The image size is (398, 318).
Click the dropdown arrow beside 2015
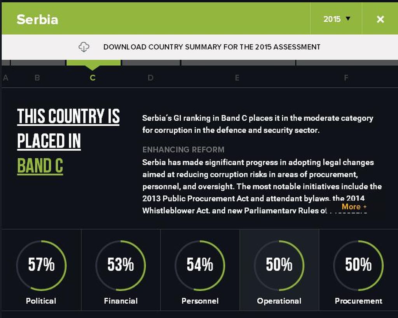point(348,19)
